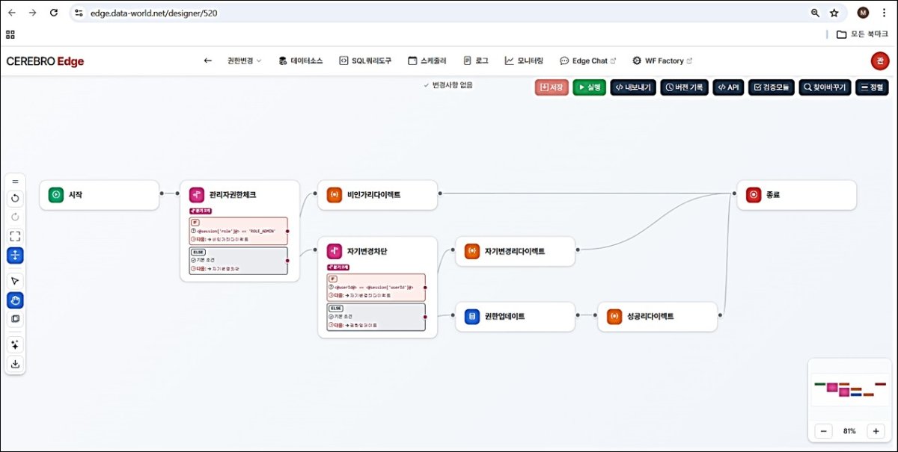This screenshot has height=452, width=898.
Task: Click the 저장 save button
Action: (x=552, y=87)
